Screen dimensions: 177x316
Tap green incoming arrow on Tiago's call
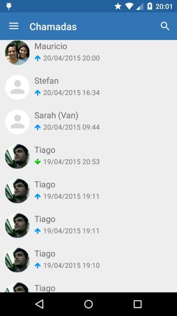[38, 162]
